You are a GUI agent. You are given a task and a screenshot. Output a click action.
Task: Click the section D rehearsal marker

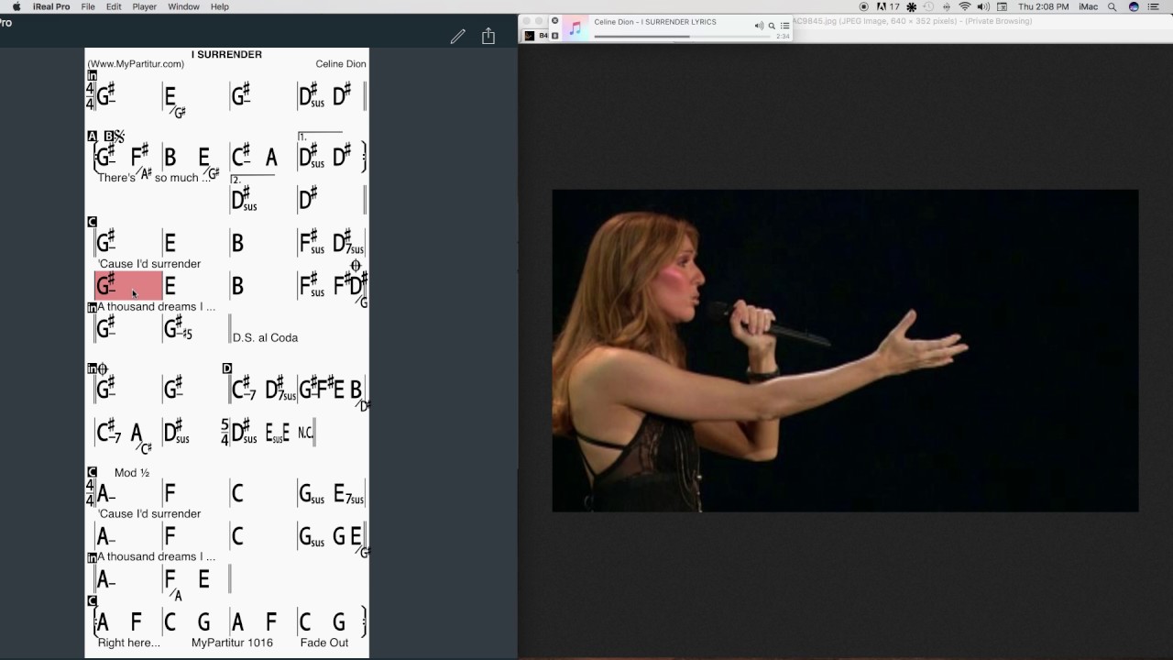point(227,368)
